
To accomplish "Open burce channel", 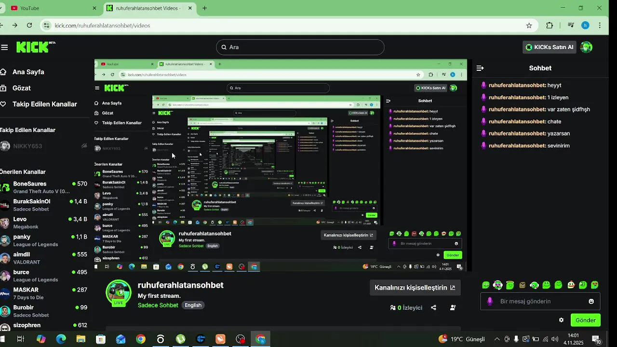I will pos(44,276).
